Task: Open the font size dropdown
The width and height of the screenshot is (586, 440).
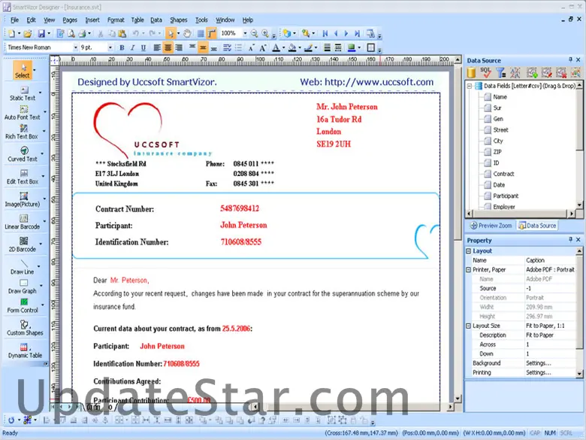Action: [x=110, y=47]
